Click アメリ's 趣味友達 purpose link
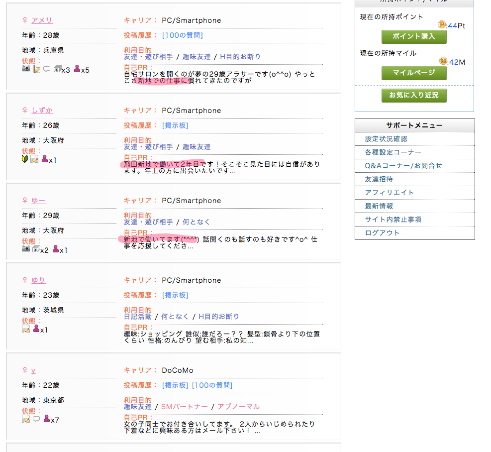 coord(196,57)
